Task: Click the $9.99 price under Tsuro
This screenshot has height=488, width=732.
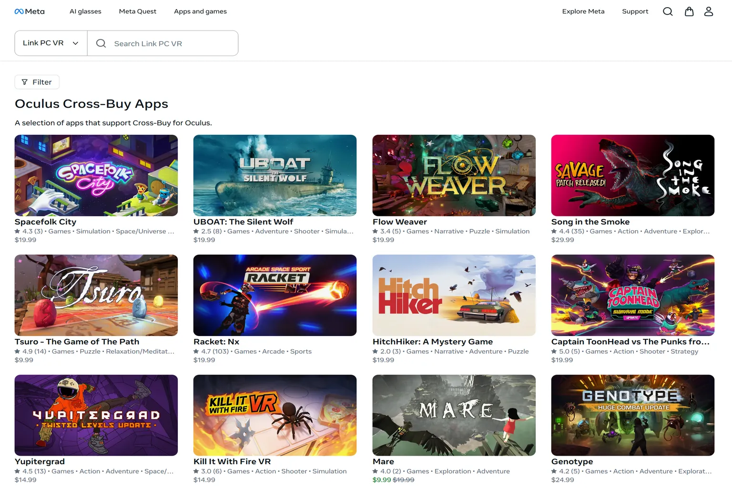Action: pos(24,360)
